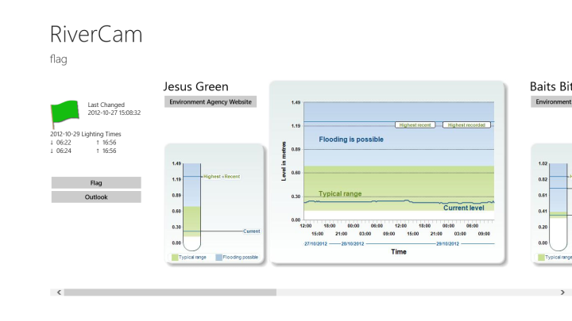Click the Highest recorded chart label
572x321 pixels.
[x=466, y=124]
